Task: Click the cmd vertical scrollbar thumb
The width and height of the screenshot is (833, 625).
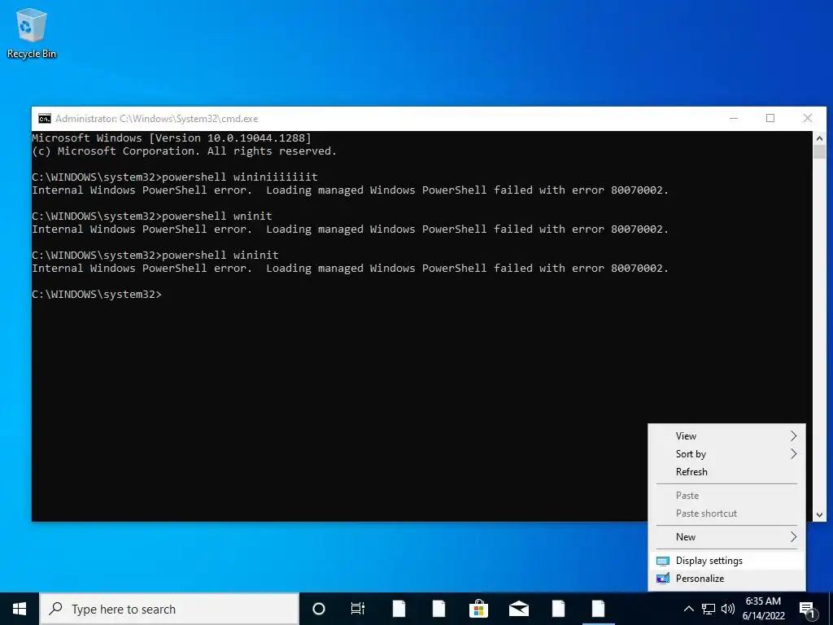Action: (819, 151)
